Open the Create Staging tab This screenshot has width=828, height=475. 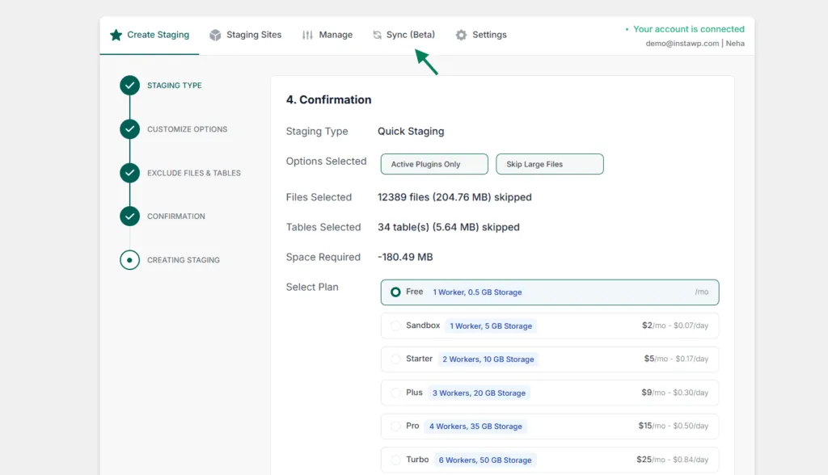point(150,35)
